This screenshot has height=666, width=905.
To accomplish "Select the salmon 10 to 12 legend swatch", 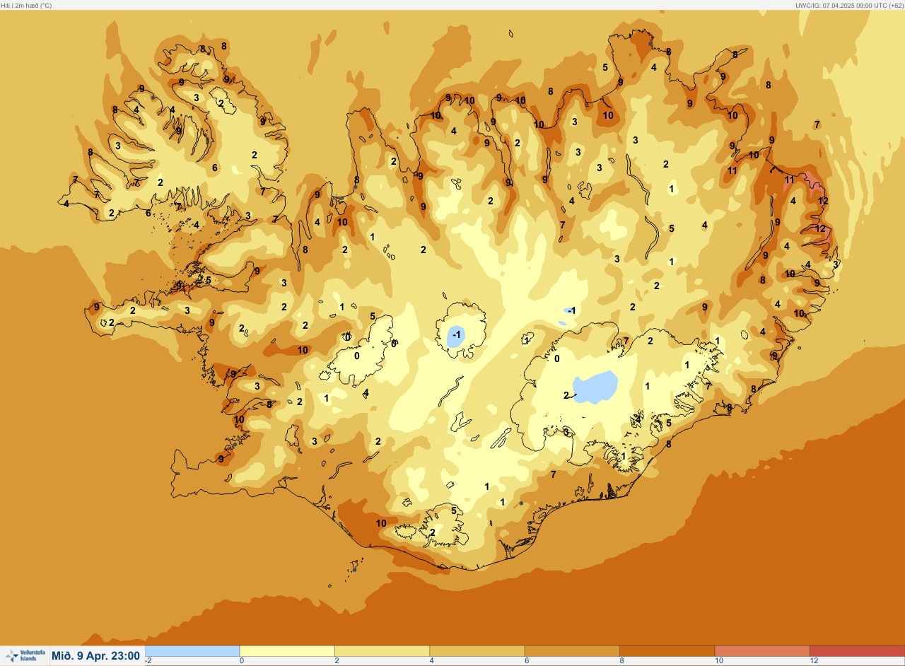I will (x=762, y=650).
